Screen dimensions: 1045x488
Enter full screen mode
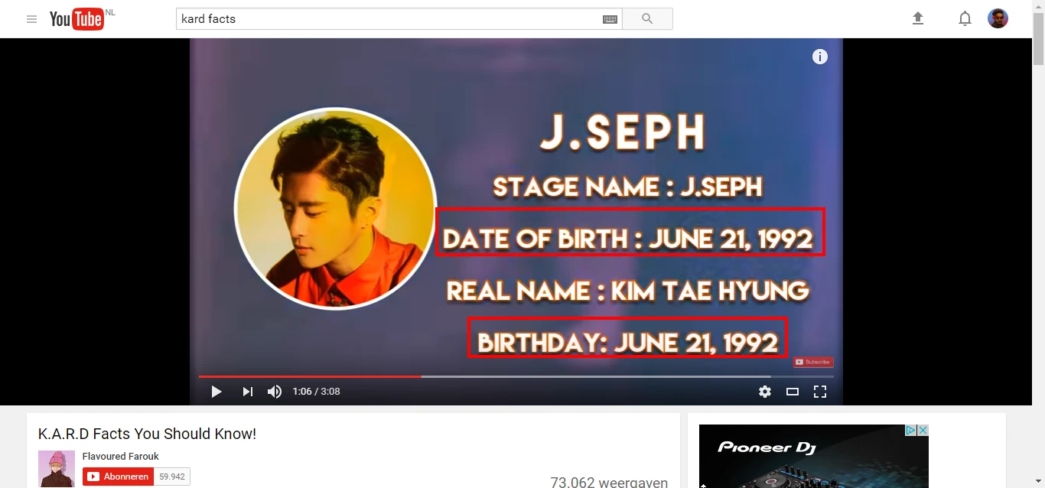coord(820,392)
